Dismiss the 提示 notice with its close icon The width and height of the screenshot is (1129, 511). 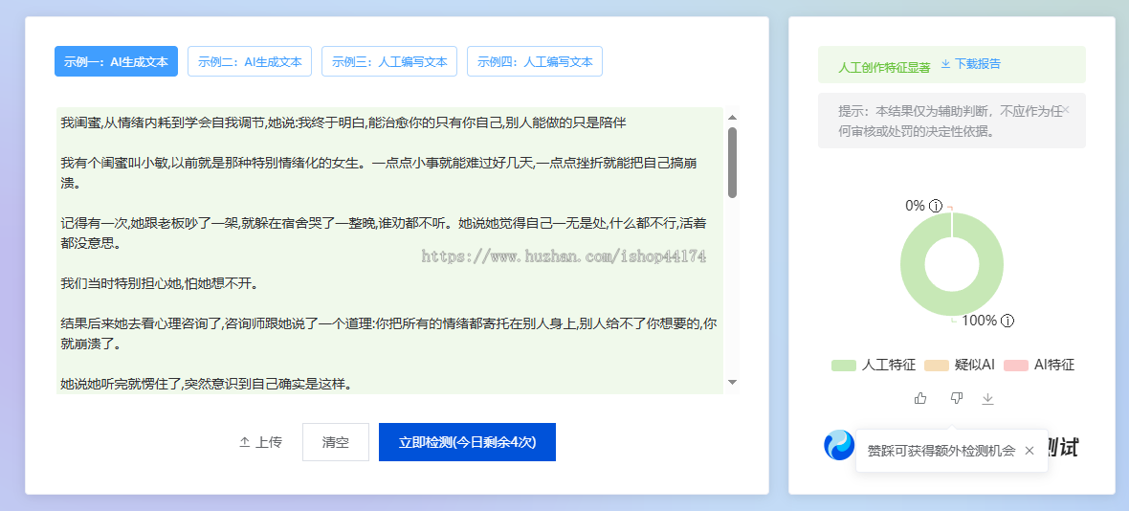1067,110
